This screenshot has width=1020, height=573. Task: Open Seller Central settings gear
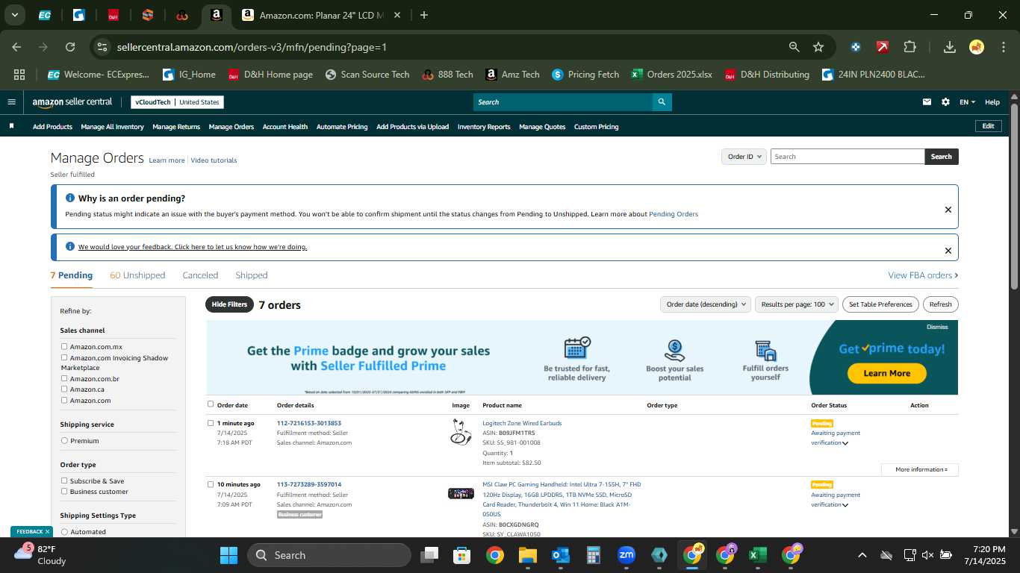945,102
